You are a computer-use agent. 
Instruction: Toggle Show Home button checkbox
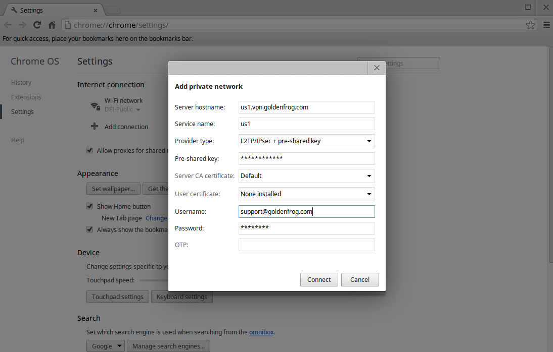(x=90, y=206)
